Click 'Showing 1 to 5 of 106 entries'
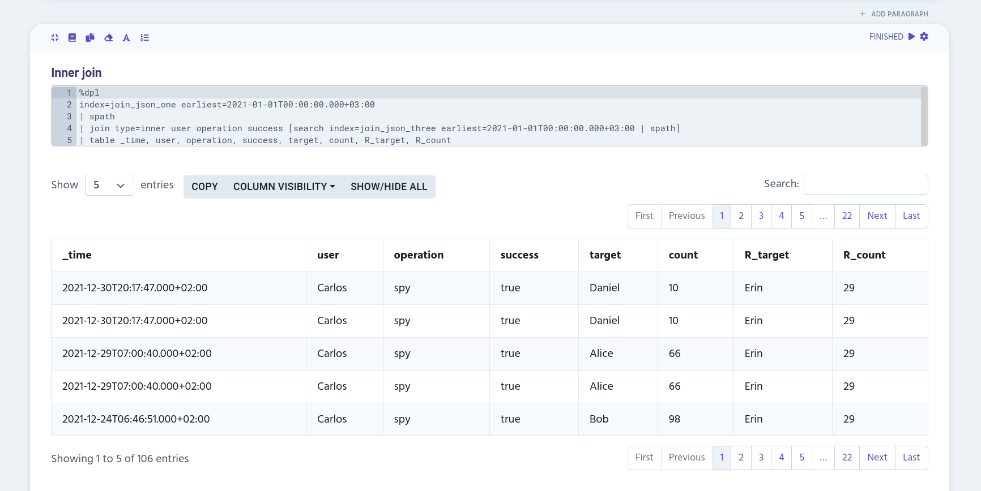 coord(120,459)
